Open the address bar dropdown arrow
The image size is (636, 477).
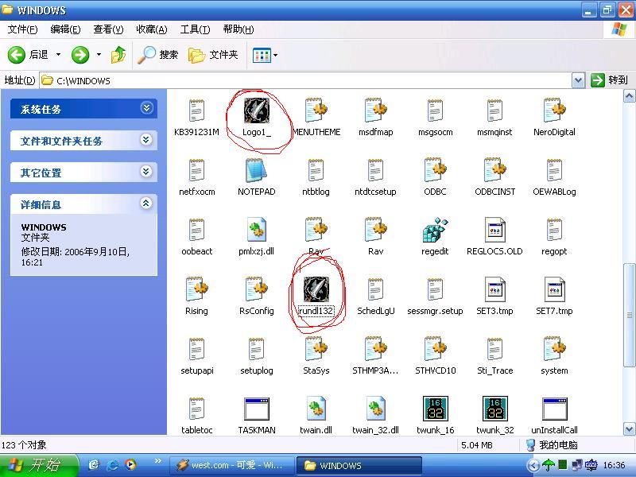[578, 80]
